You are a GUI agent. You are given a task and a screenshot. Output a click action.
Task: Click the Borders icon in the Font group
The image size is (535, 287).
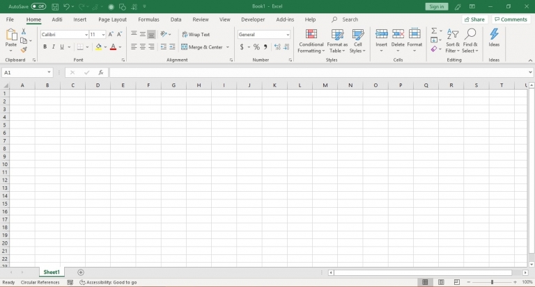(x=80, y=47)
